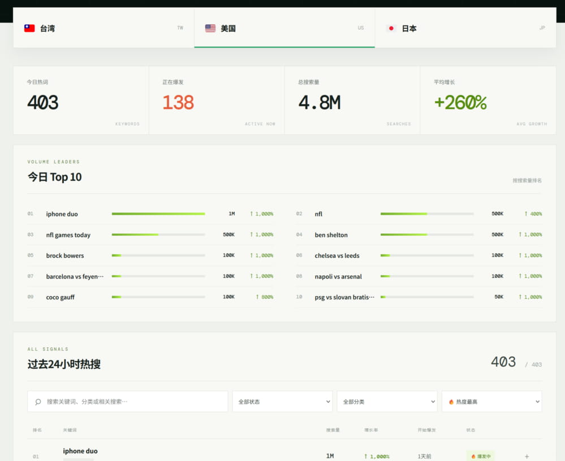Click the iphone duo volume bar
The image size is (565, 461).
pyautogui.click(x=158, y=214)
